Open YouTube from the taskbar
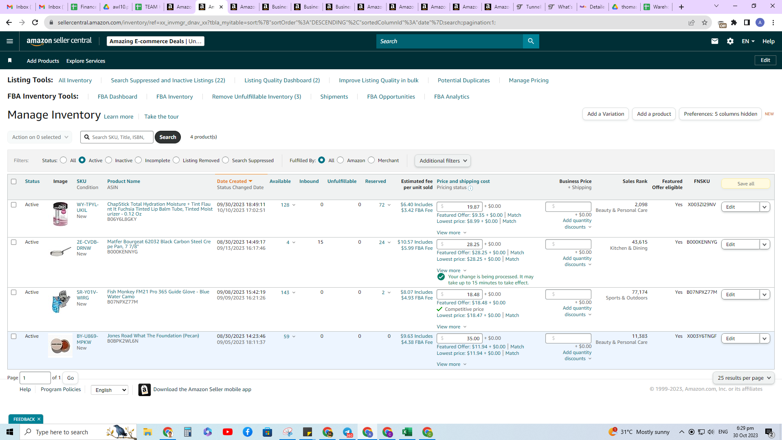The width and height of the screenshot is (782, 440). (x=227, y=432)
